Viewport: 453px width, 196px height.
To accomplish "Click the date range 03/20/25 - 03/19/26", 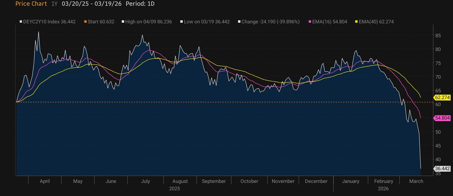I will point(91,4).
